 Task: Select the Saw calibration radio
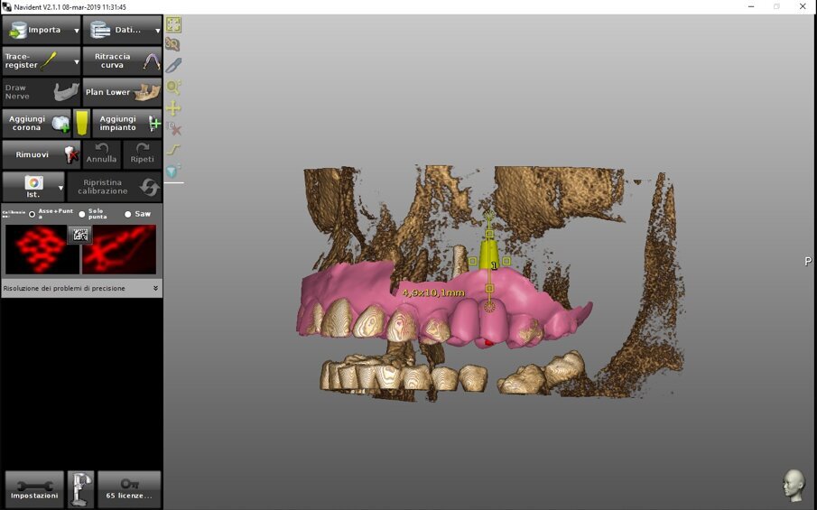point(127,214)
